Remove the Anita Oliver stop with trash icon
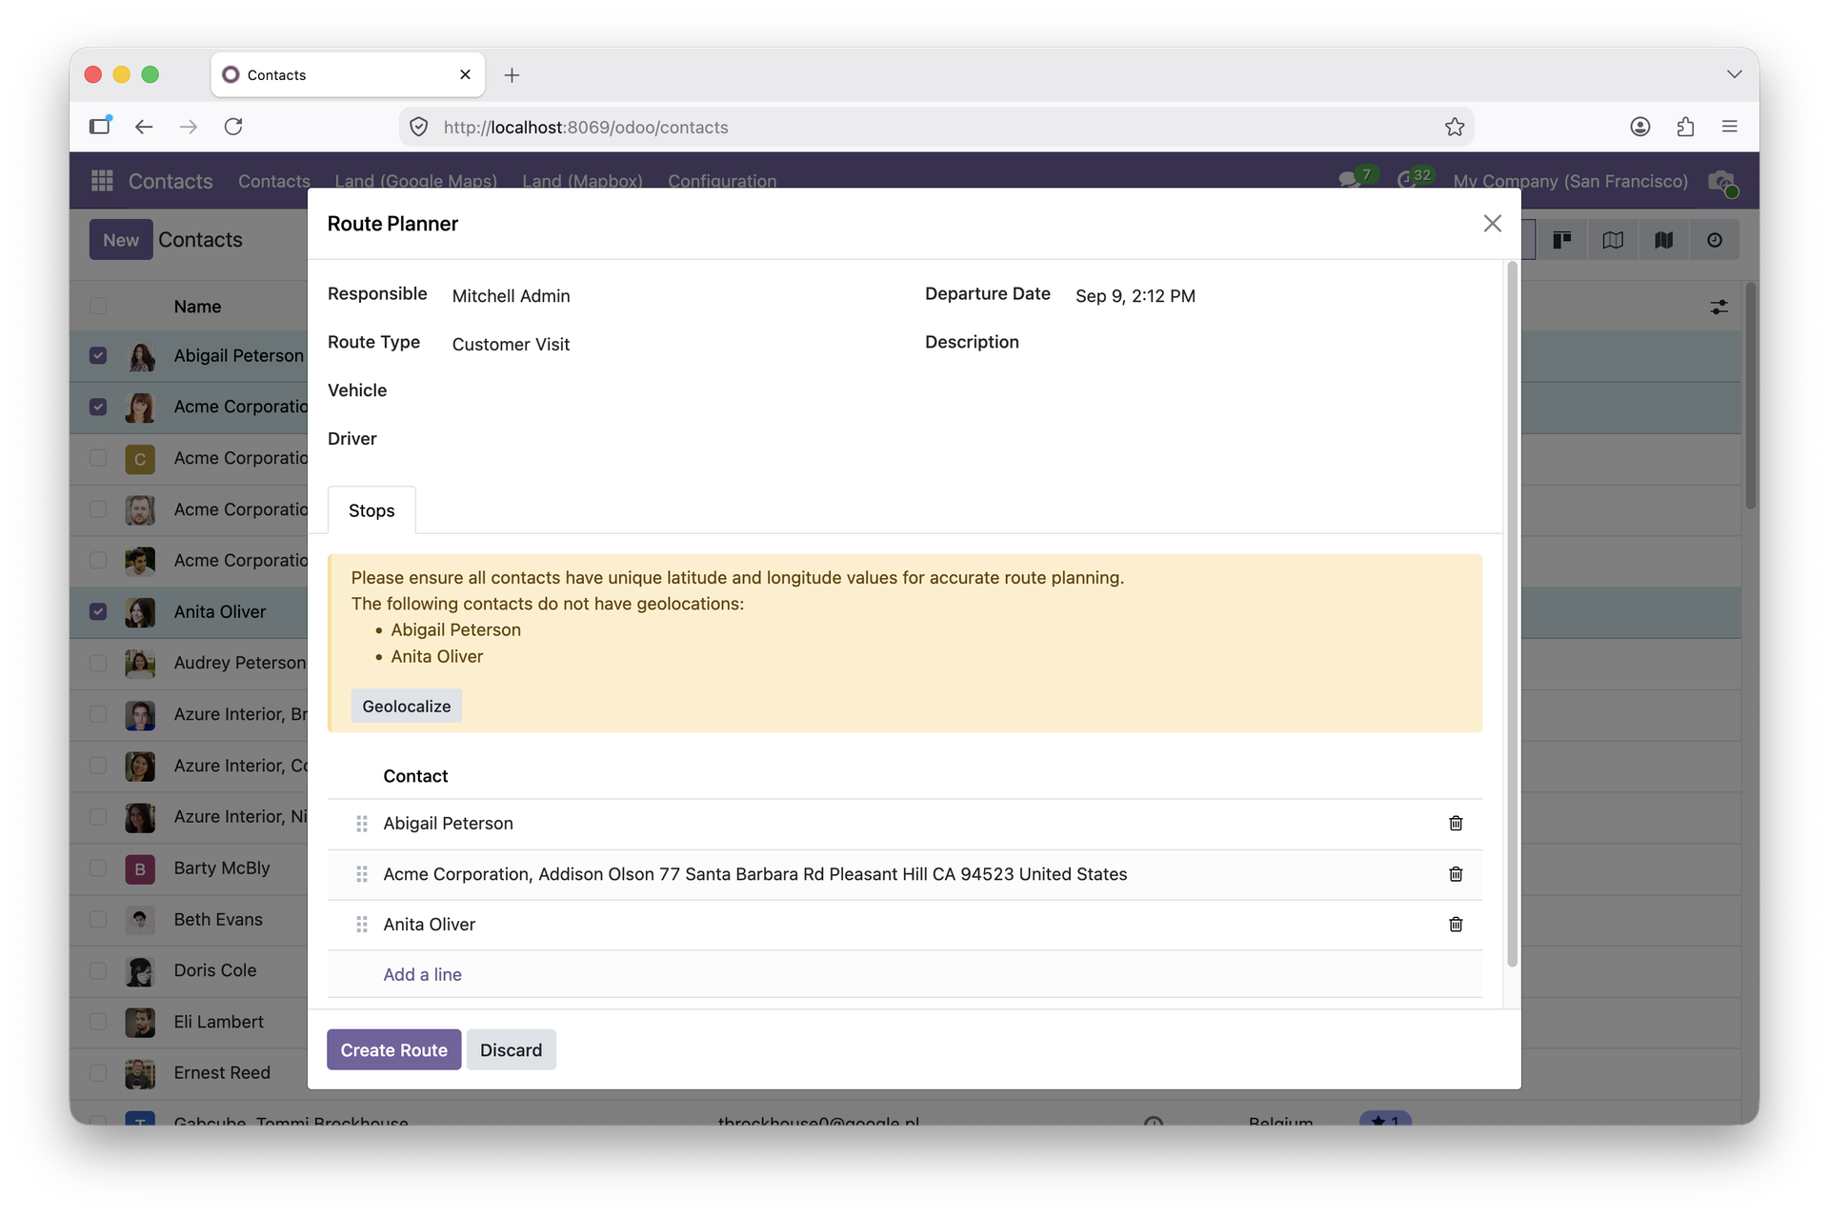Viewport: 1829px width, 1217px height. point(1455,924)
